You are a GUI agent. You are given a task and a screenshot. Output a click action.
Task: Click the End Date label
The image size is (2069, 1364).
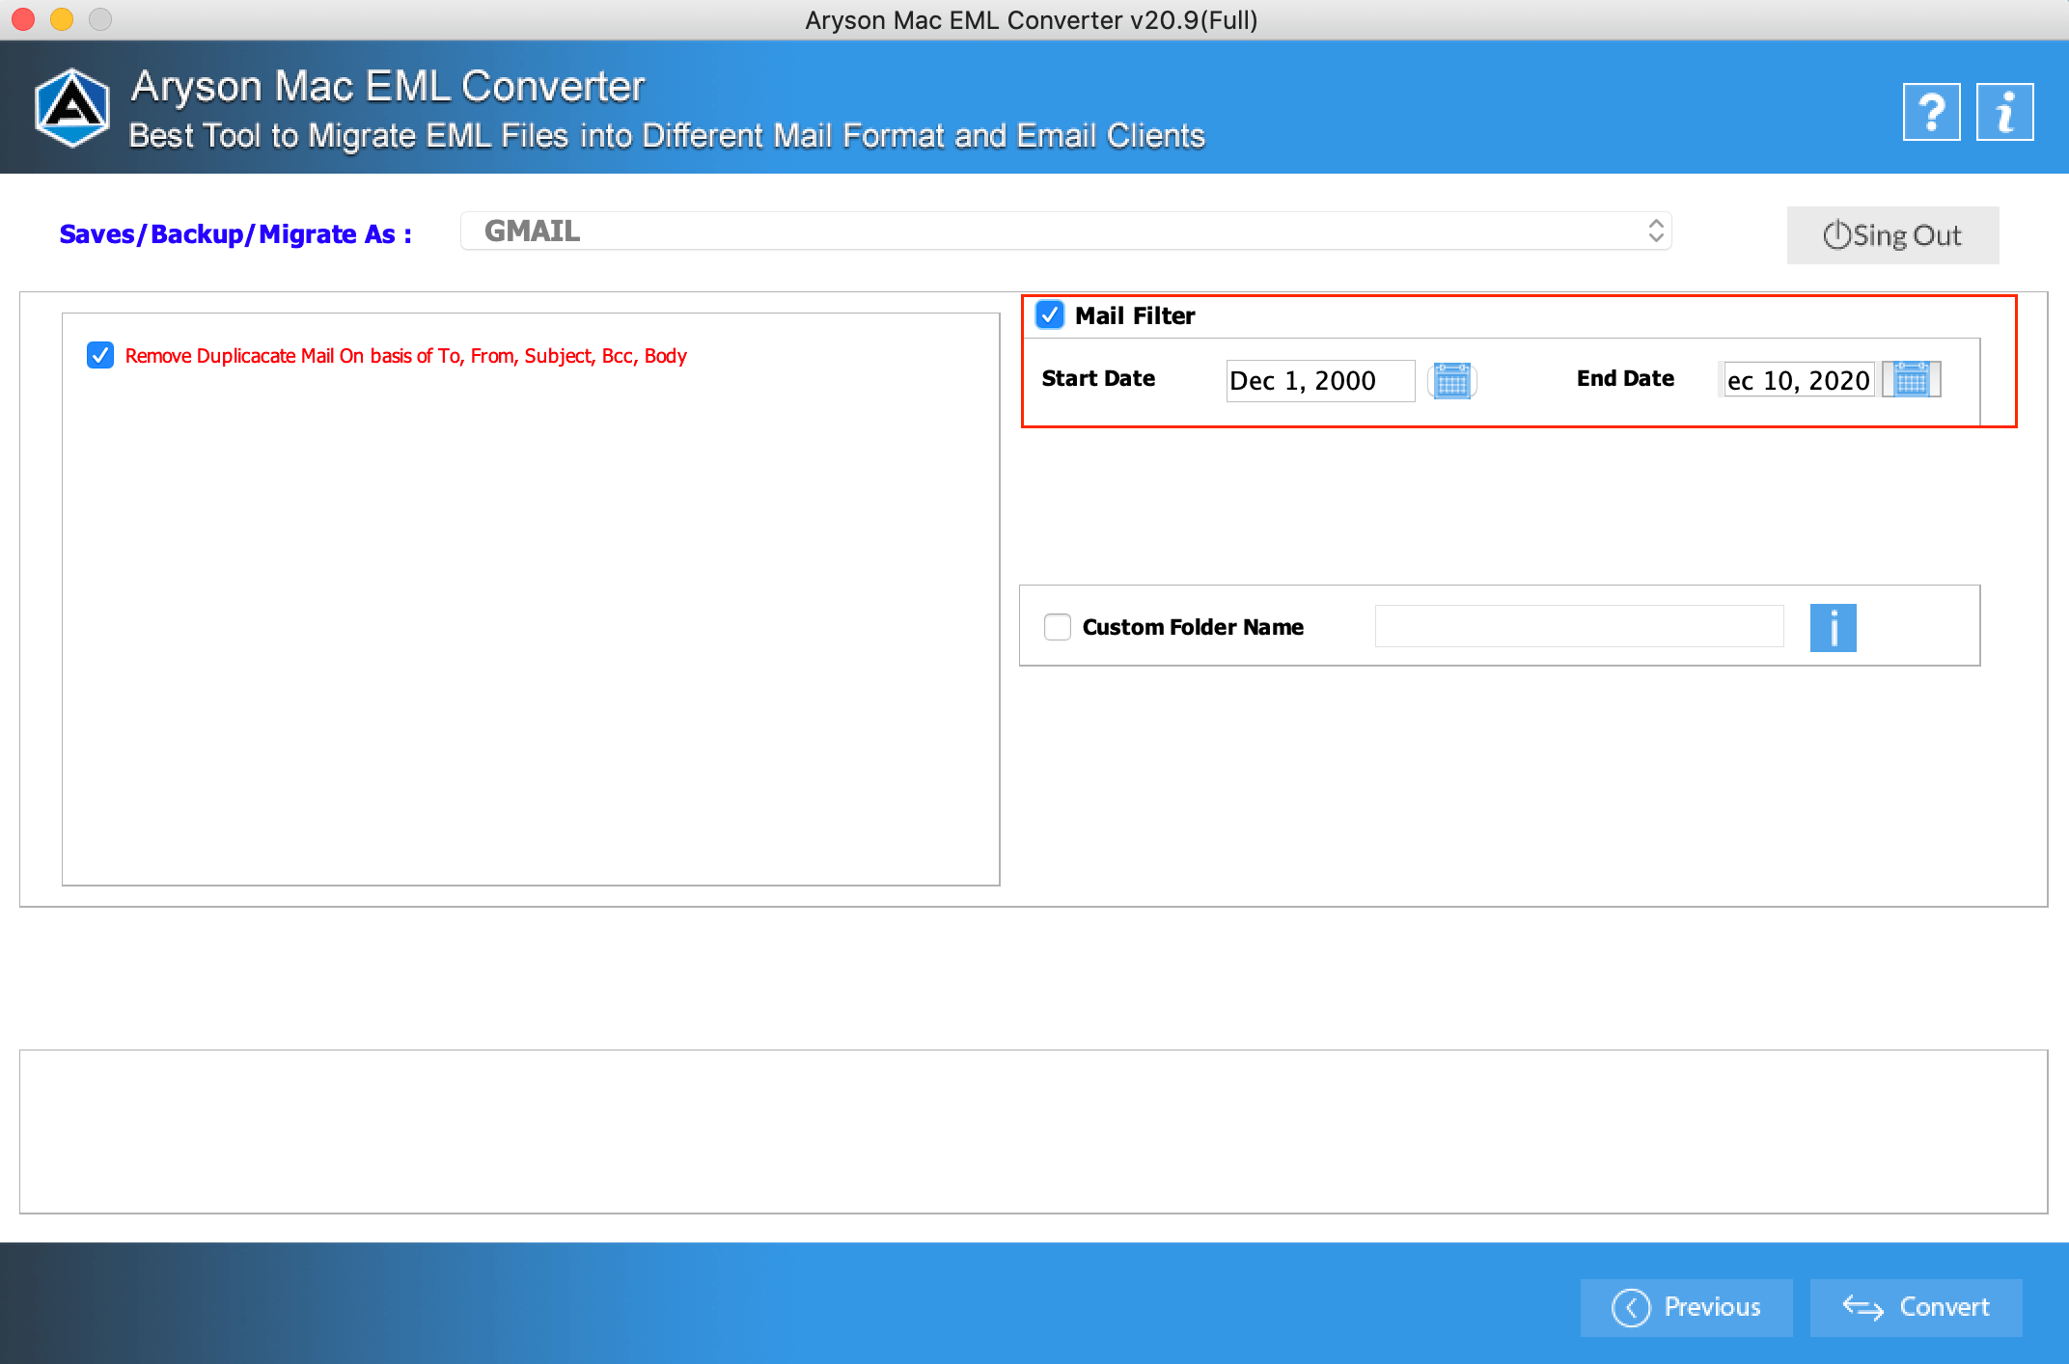point(1625,378)
